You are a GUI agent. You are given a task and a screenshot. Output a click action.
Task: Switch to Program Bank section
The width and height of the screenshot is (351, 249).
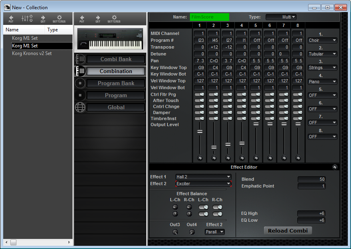pyautogui.click(x=116, y=83)
